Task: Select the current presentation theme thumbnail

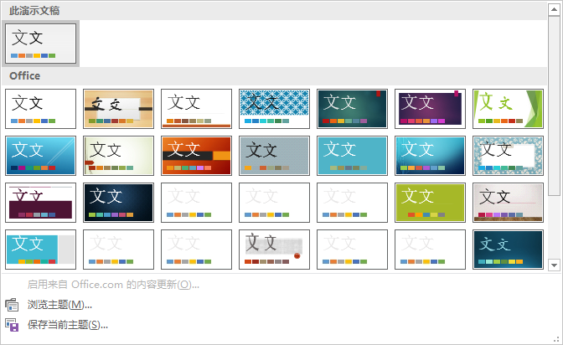Action: (x=40, y=44)
